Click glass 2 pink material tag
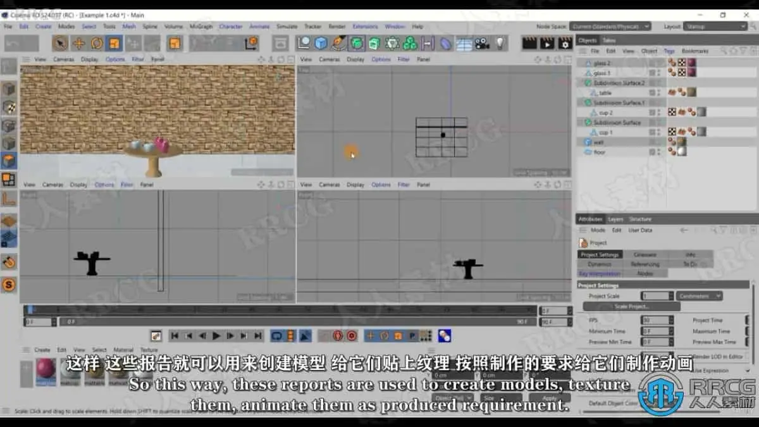759x427 pixels. pyautogui.click(x=691, y=63)
